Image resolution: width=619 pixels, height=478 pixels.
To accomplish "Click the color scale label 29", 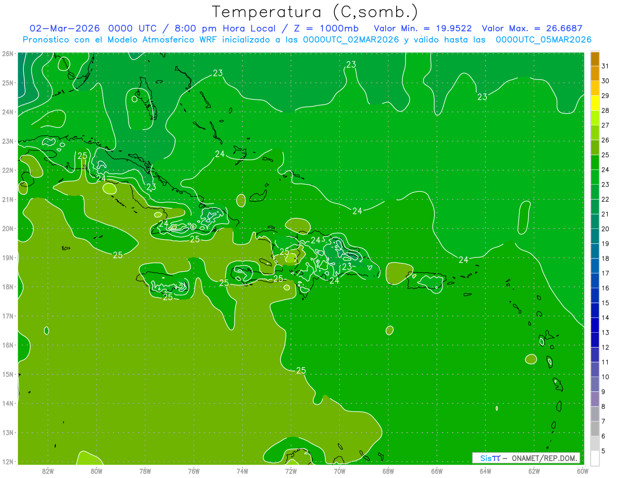I will (x=605, y=95).
